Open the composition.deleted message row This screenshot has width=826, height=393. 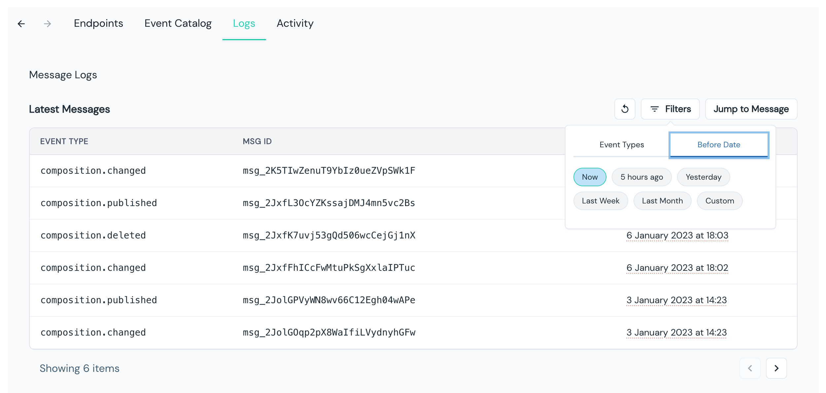(93, 235)
